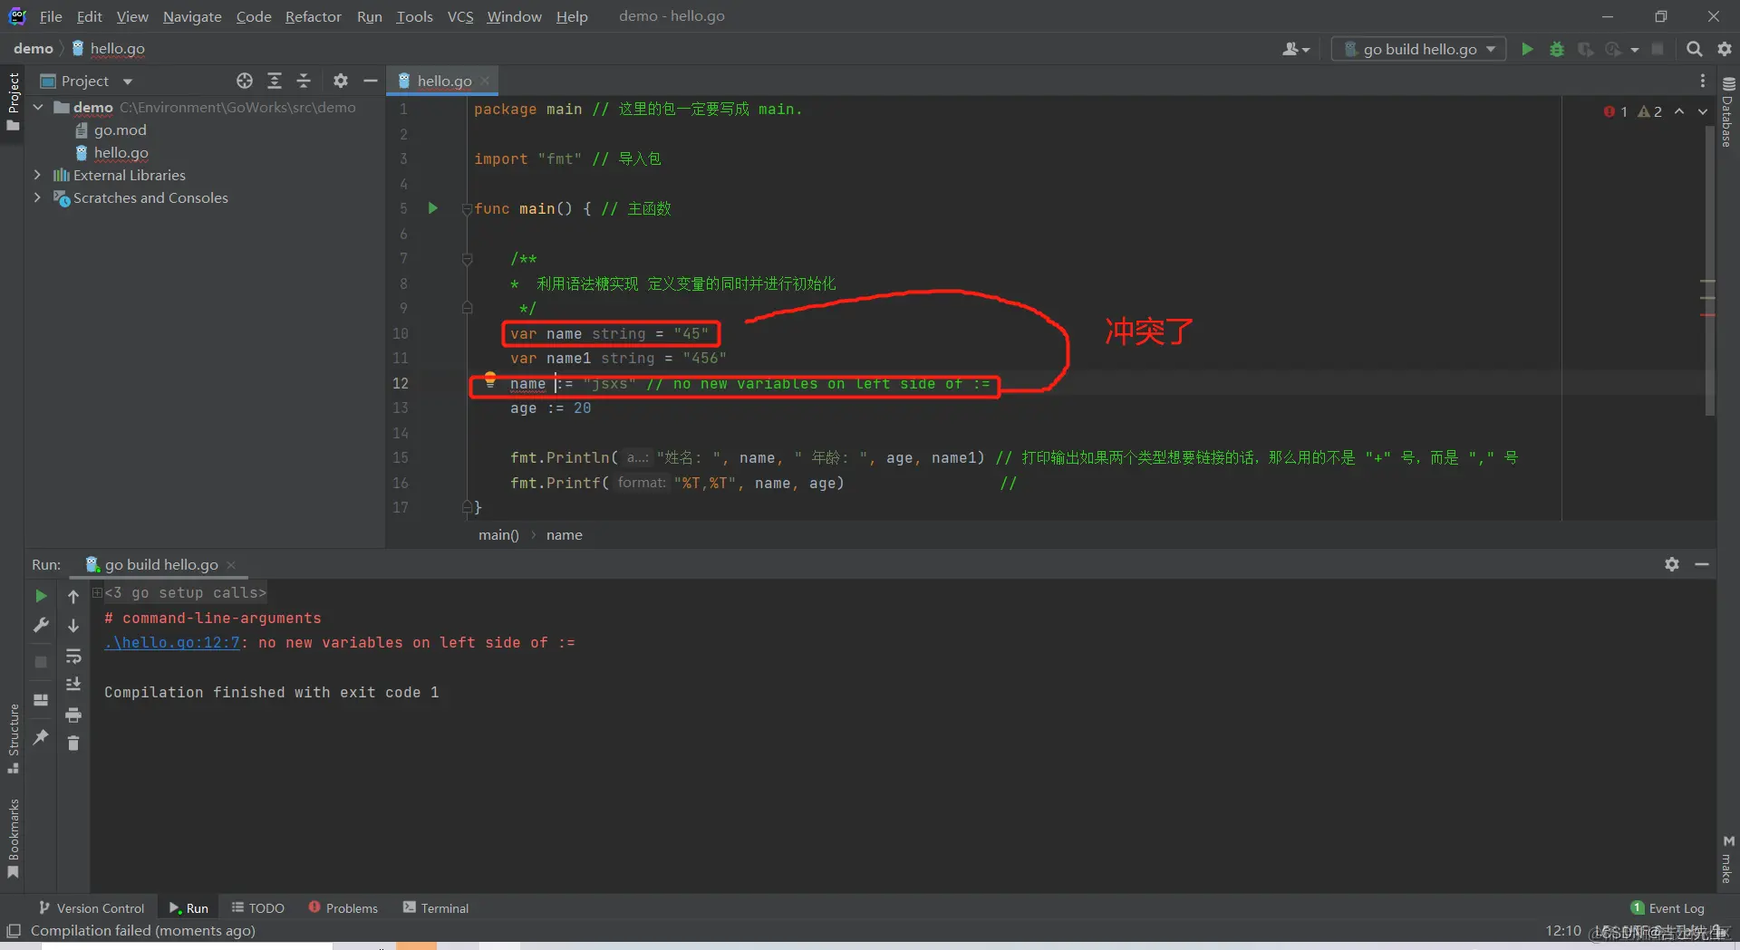Viewport: 1740px width, 950px height.
Task: Open Project panel options gear
Action: click(x=341, y=81)
